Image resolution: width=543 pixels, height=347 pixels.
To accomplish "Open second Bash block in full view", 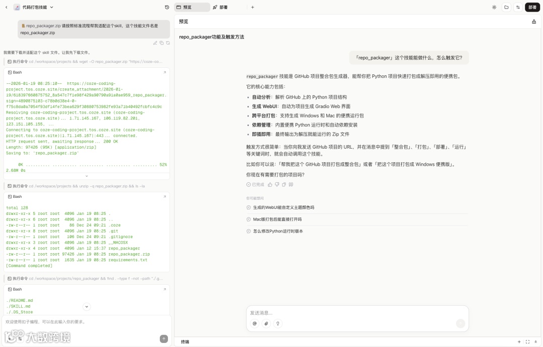I will tap(164, 196).
